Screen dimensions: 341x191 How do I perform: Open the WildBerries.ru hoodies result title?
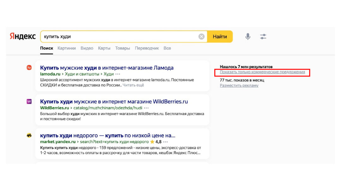114,101
